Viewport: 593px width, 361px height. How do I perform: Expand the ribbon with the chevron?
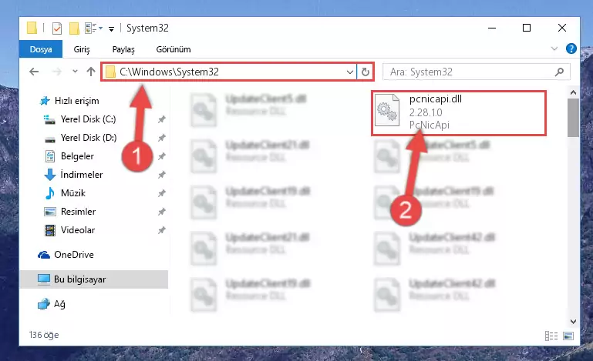click(554, 48)
